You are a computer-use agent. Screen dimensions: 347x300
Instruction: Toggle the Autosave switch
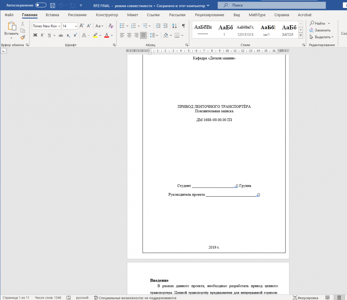pyautogui.click(x=41, y=6)
